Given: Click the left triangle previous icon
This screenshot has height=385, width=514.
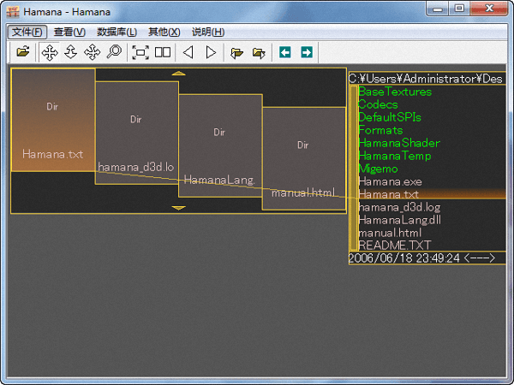Looking at the screenshot, I should [x=188, y=52].
